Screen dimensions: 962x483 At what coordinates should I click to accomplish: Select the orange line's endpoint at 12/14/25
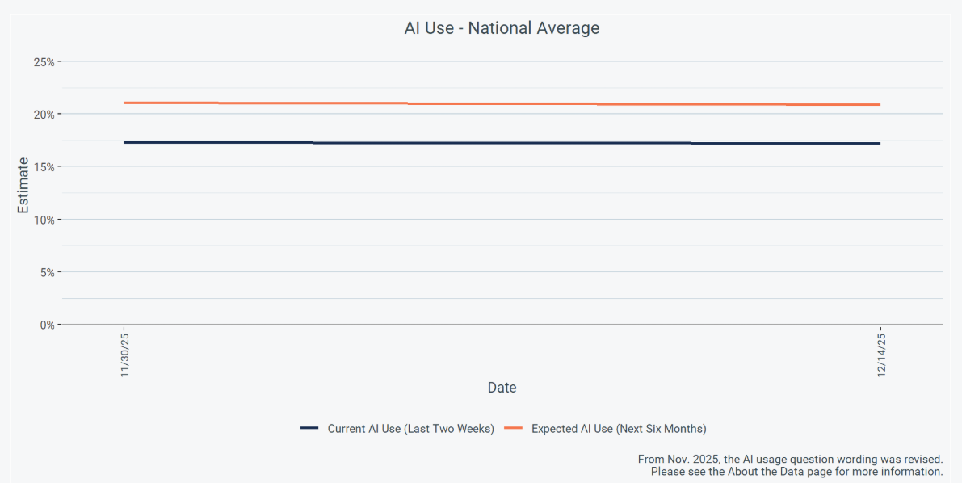(x=880, y=104)
